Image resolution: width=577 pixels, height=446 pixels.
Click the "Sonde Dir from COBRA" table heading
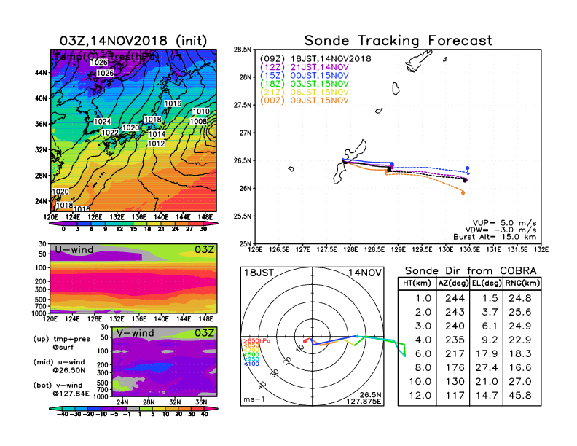pyautogui.click(x=471, y=271)
